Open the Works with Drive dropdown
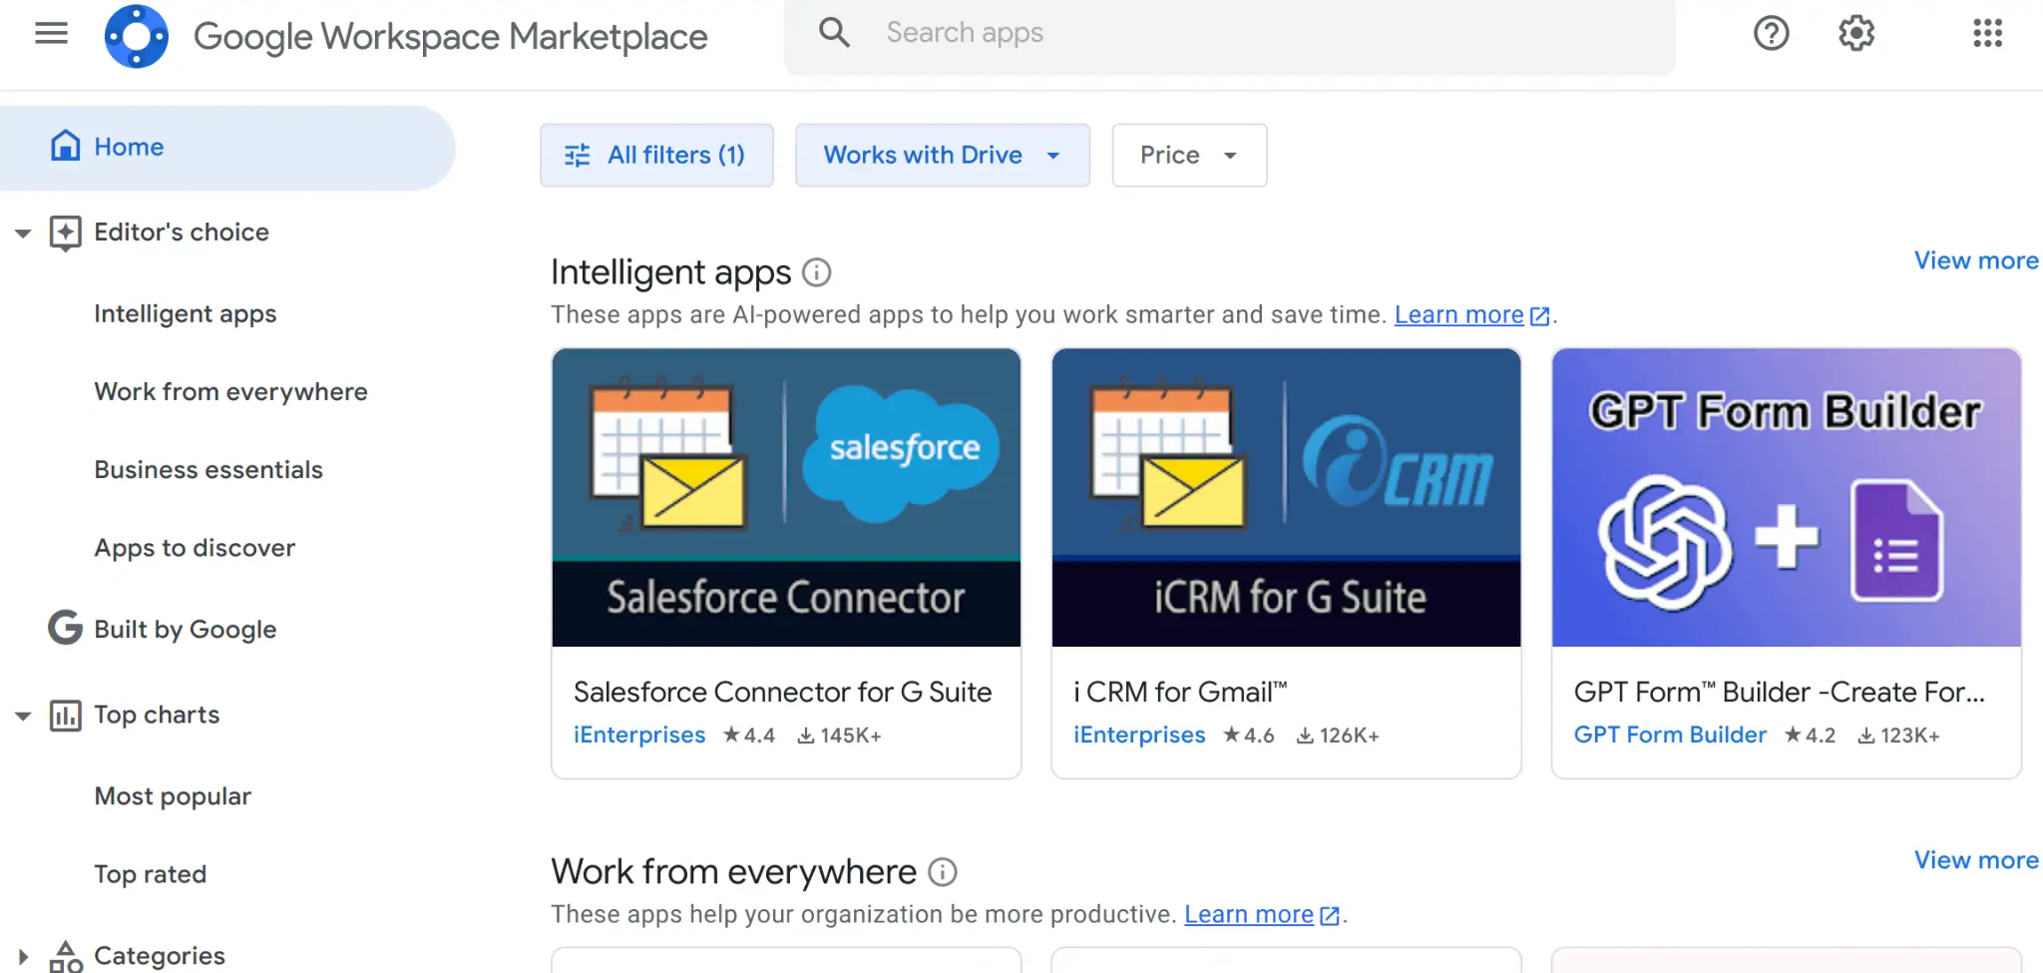2043x973 pixels. 942,155
